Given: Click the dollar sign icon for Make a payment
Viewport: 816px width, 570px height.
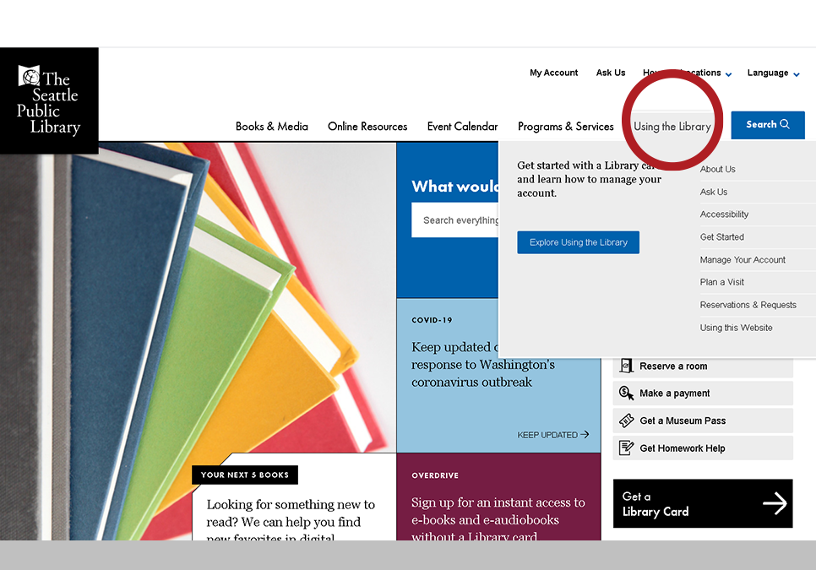Looking at the screenshot, I should [x=626, y=393].
